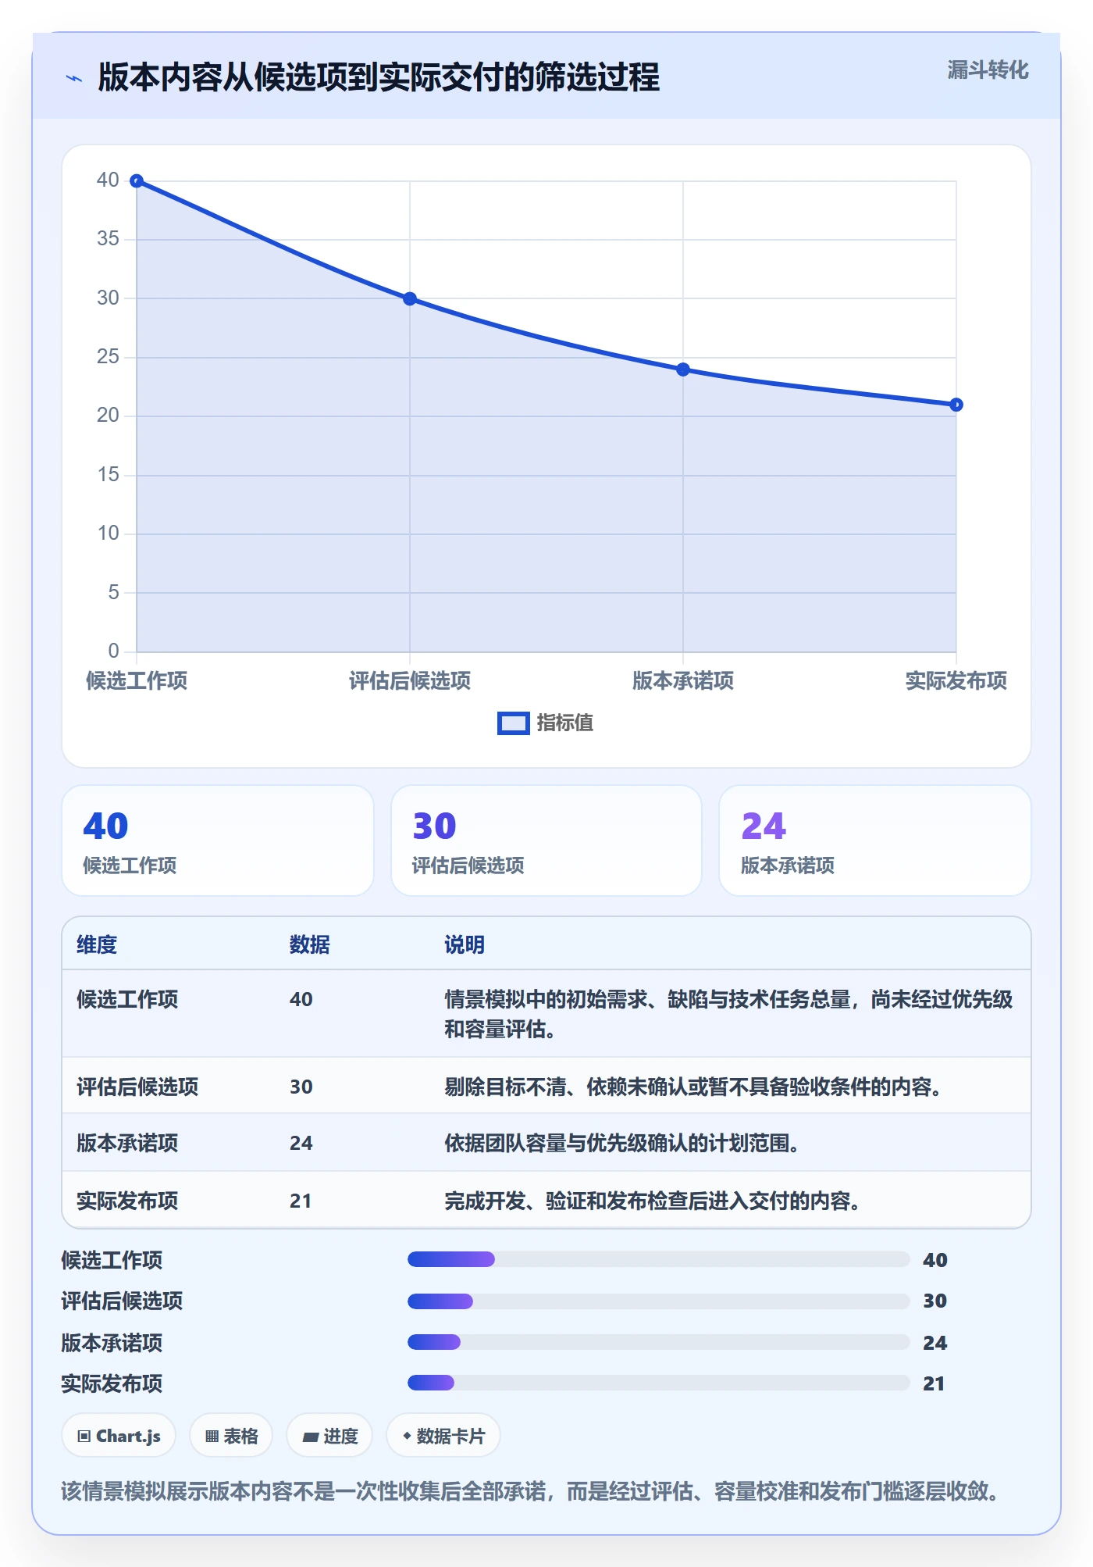The height and width of the screenshot is (1567, 1093).
Task: Click the 表格 tag chip
Action: click(x=231, y=1436)
